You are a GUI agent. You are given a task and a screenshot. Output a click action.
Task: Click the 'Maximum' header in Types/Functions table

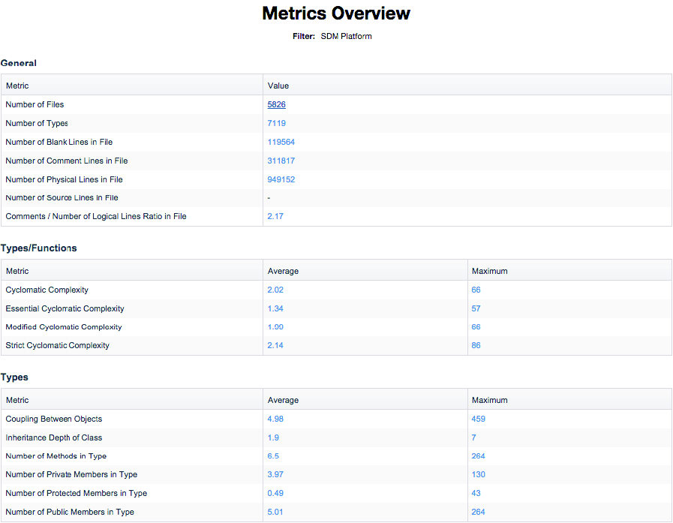(490, 271)
